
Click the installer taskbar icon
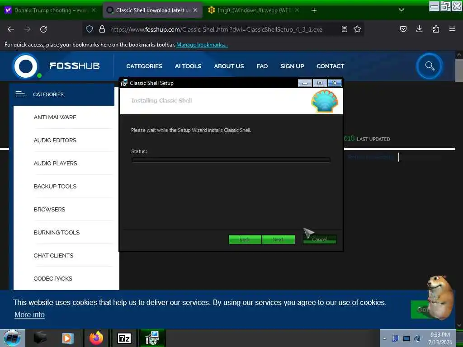pos(152,338)
